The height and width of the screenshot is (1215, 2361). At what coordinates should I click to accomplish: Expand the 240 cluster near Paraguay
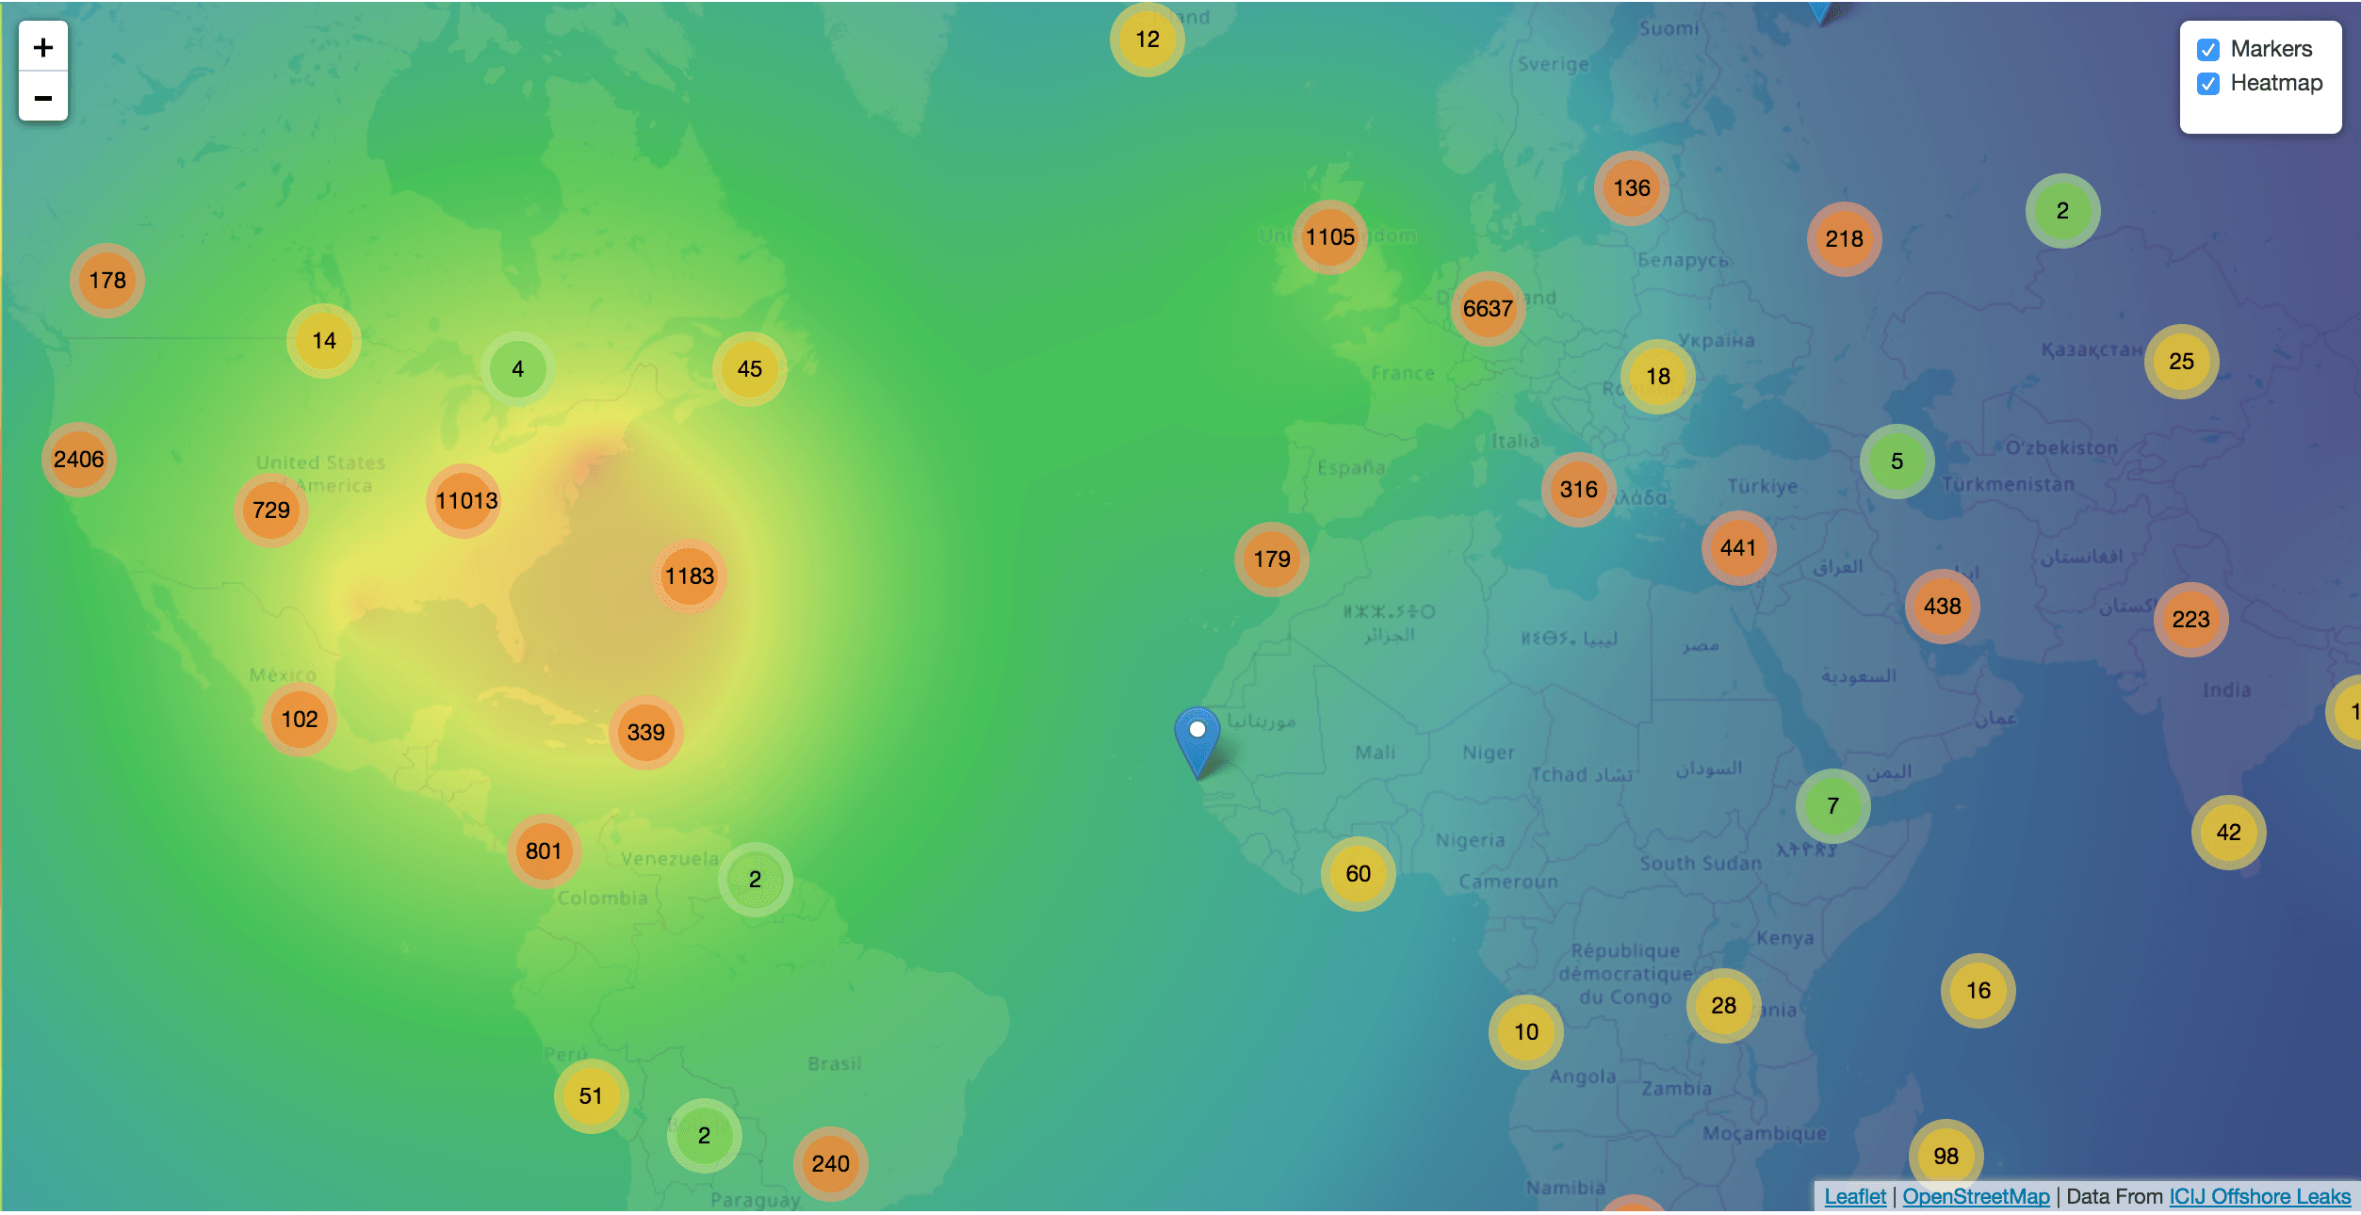click(830, 1163)
